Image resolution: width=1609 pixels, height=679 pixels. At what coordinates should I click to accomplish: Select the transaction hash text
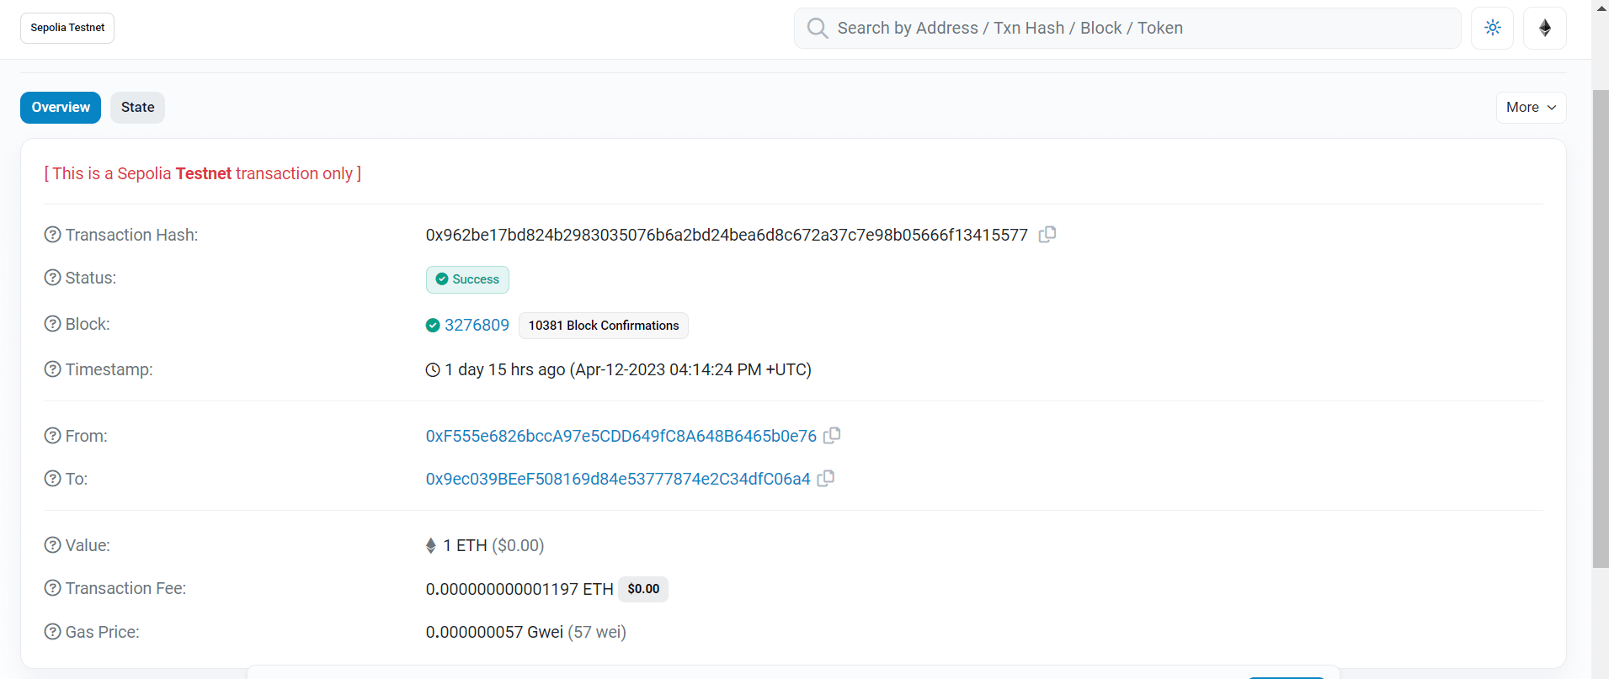coord(727,235)
